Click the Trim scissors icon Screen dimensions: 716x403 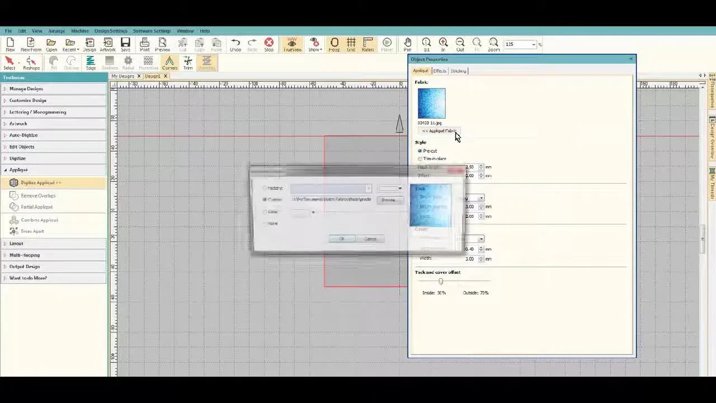pos(188,63)
